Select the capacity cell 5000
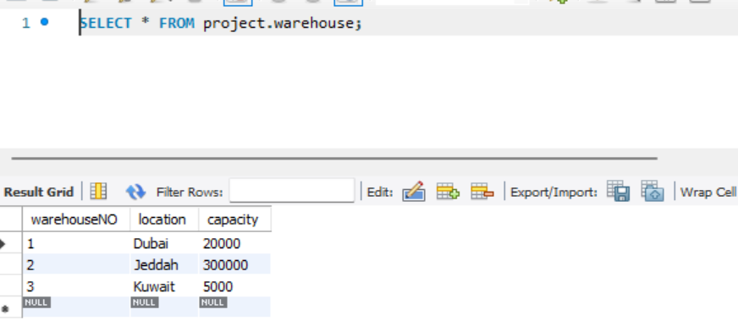738x331 pixels. pos(234,286)
